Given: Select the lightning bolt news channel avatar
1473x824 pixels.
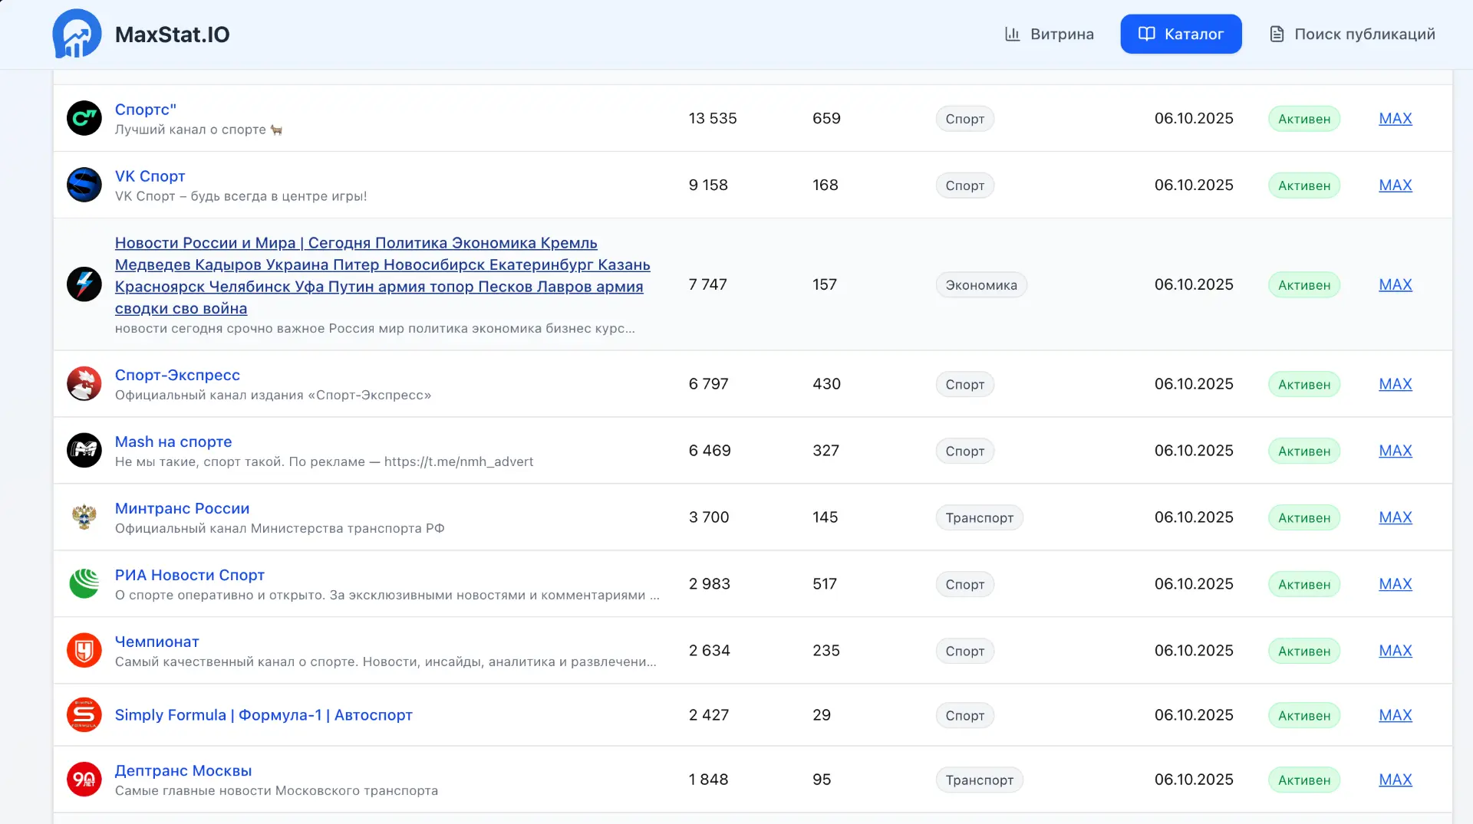Looking at the screenshot, I should [84, 284].
